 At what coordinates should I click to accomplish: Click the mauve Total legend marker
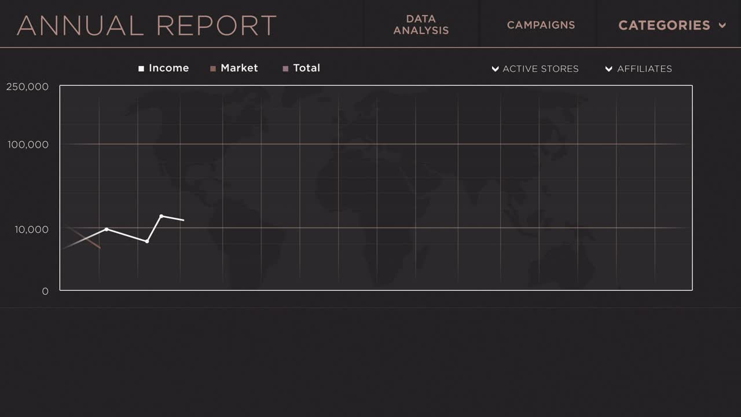coord(285,68)
